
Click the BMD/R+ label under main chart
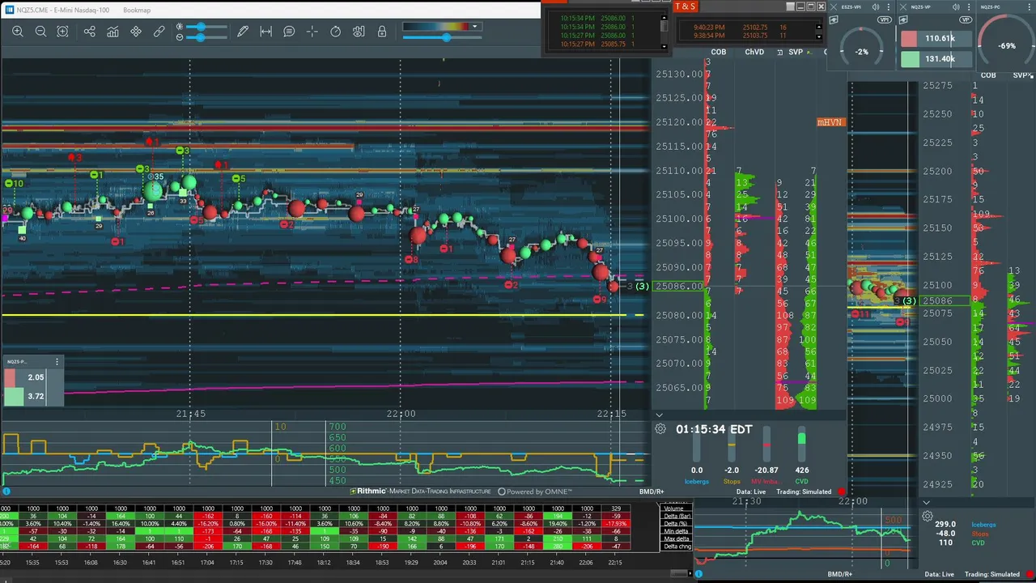point(652,492)
